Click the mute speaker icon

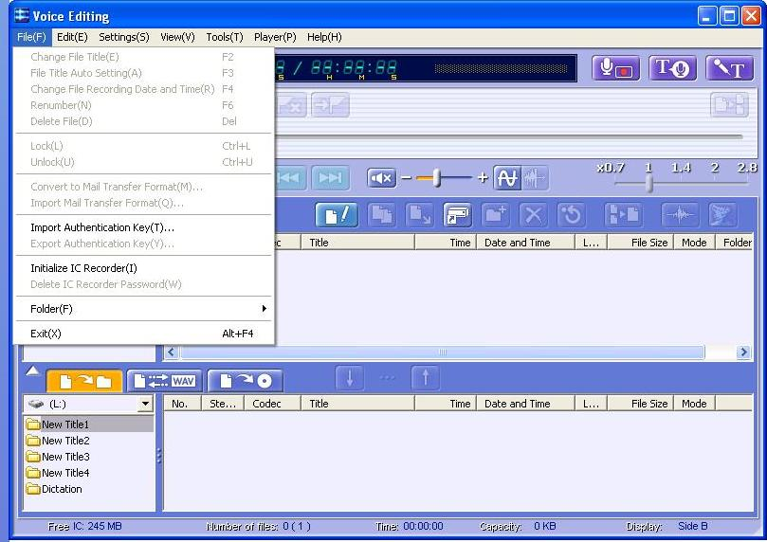(x=381, y=177)
